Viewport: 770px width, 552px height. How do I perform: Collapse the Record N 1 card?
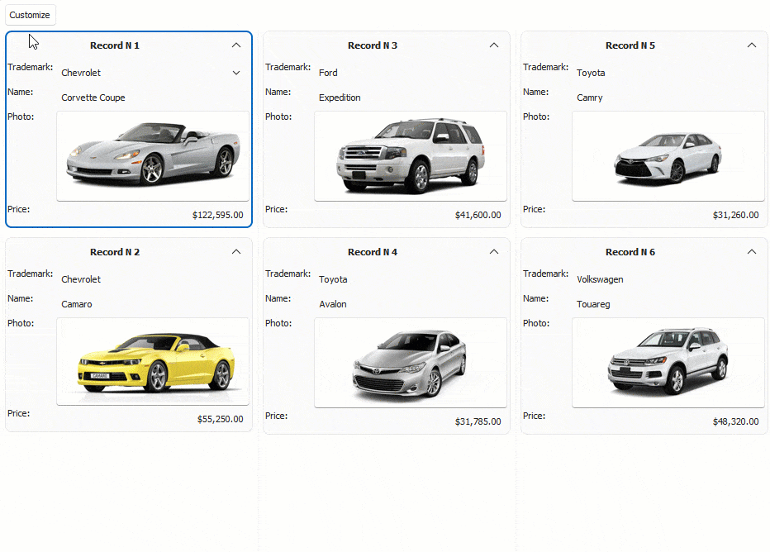pos(235,45)
